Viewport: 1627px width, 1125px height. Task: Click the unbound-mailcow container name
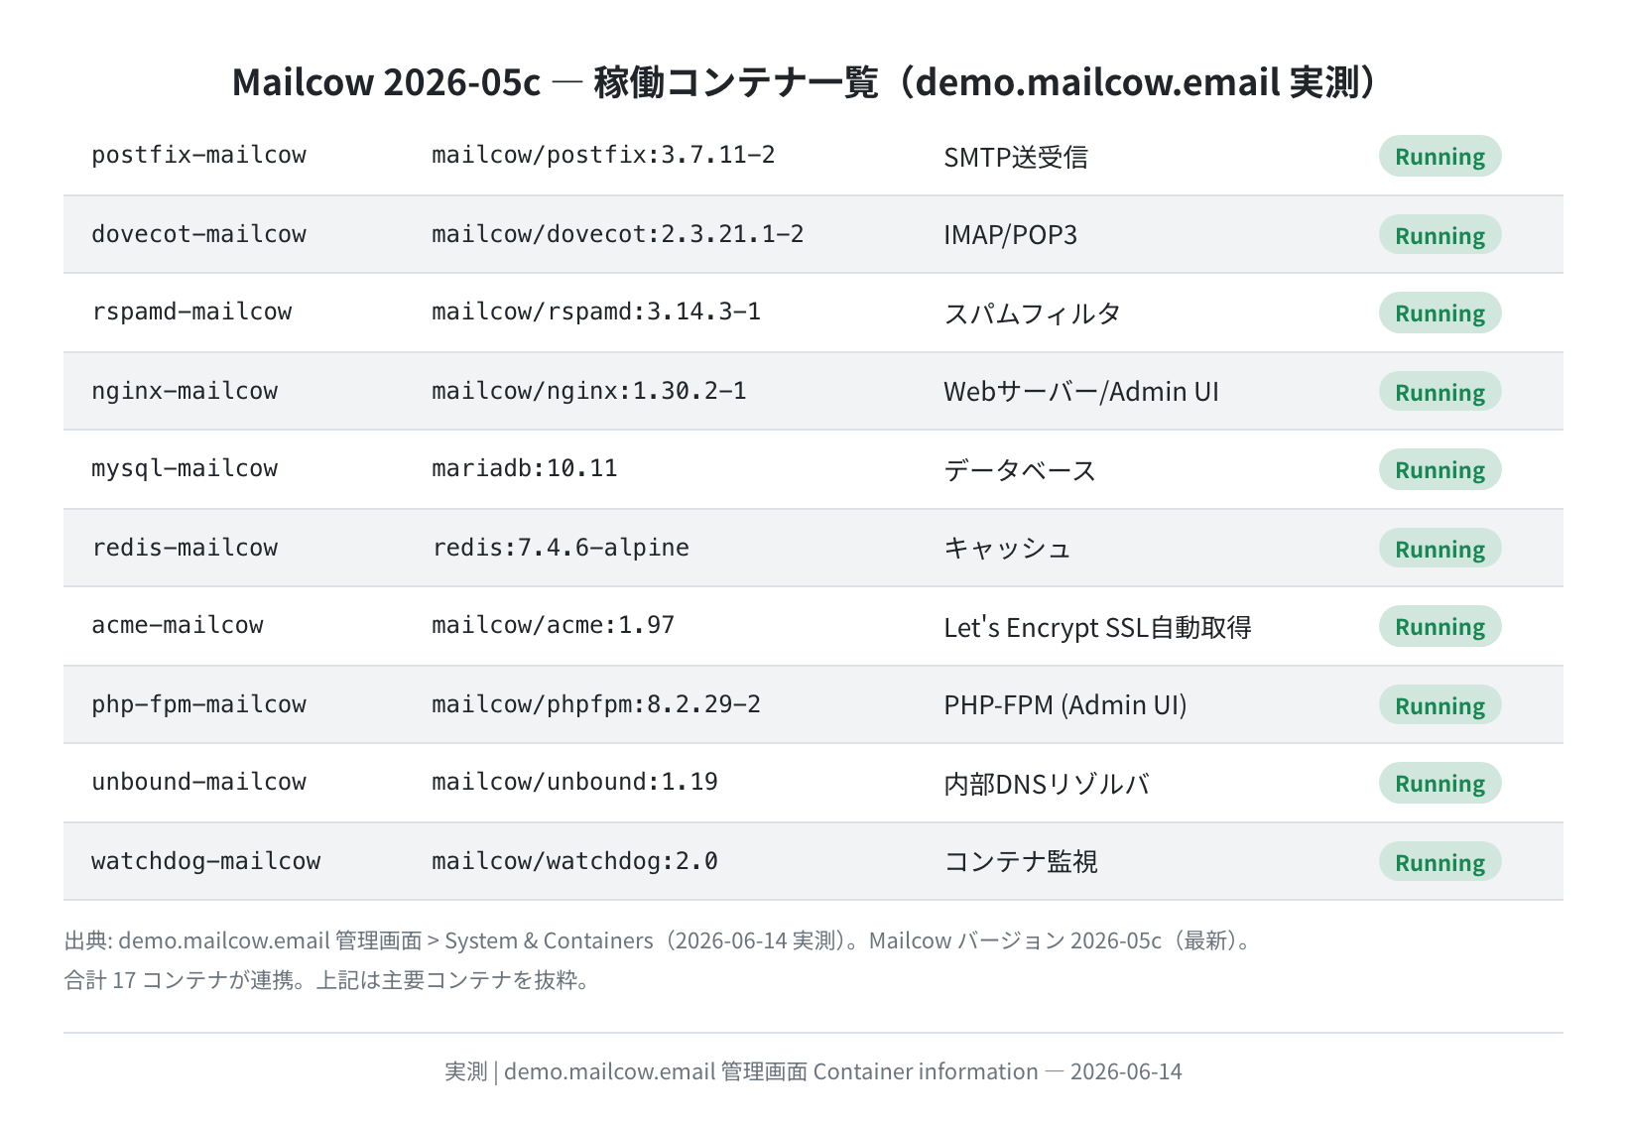198,782
